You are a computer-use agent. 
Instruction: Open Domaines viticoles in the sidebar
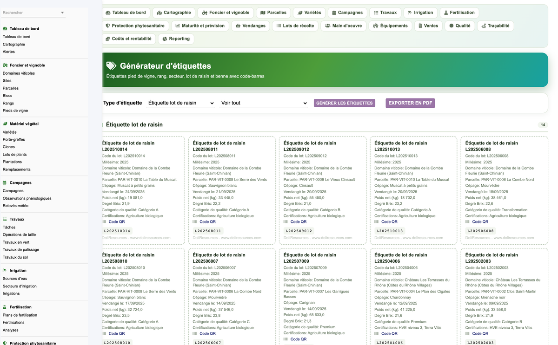coord(19,73)
